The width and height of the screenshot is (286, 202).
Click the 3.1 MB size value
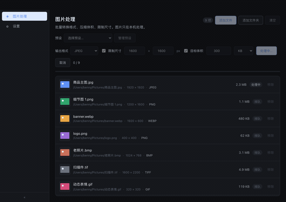click(244, 152)
